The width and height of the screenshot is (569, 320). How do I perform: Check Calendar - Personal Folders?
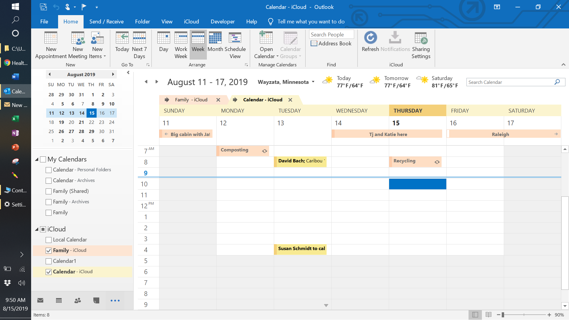click(49, 170)
